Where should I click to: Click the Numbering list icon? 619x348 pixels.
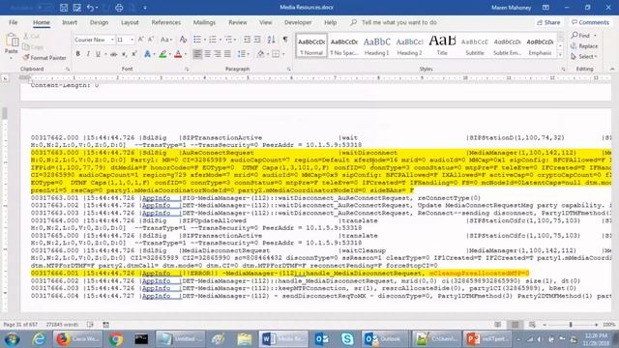[213, 39]
